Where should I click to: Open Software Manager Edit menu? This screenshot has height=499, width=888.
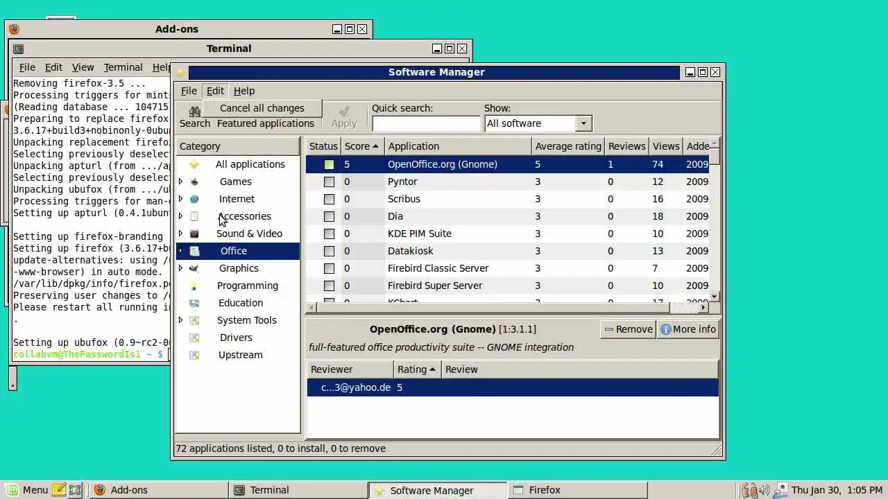[215, 91]
